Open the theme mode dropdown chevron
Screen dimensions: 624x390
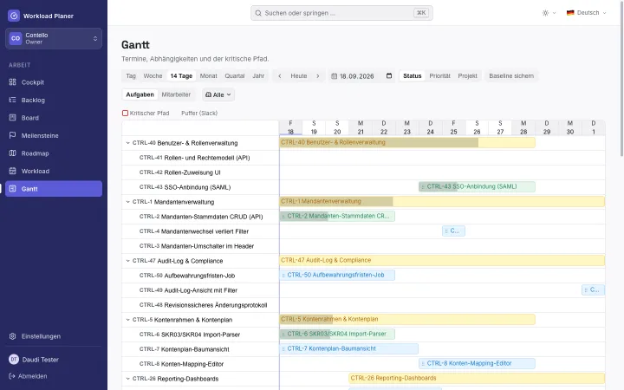tap(554, 13)
